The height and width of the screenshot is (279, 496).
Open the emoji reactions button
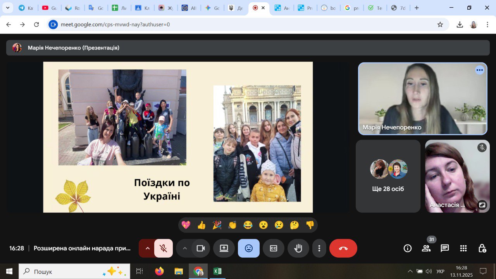249,248
